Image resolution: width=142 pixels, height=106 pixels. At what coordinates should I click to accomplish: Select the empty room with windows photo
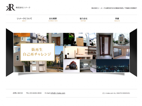(121, 52)
